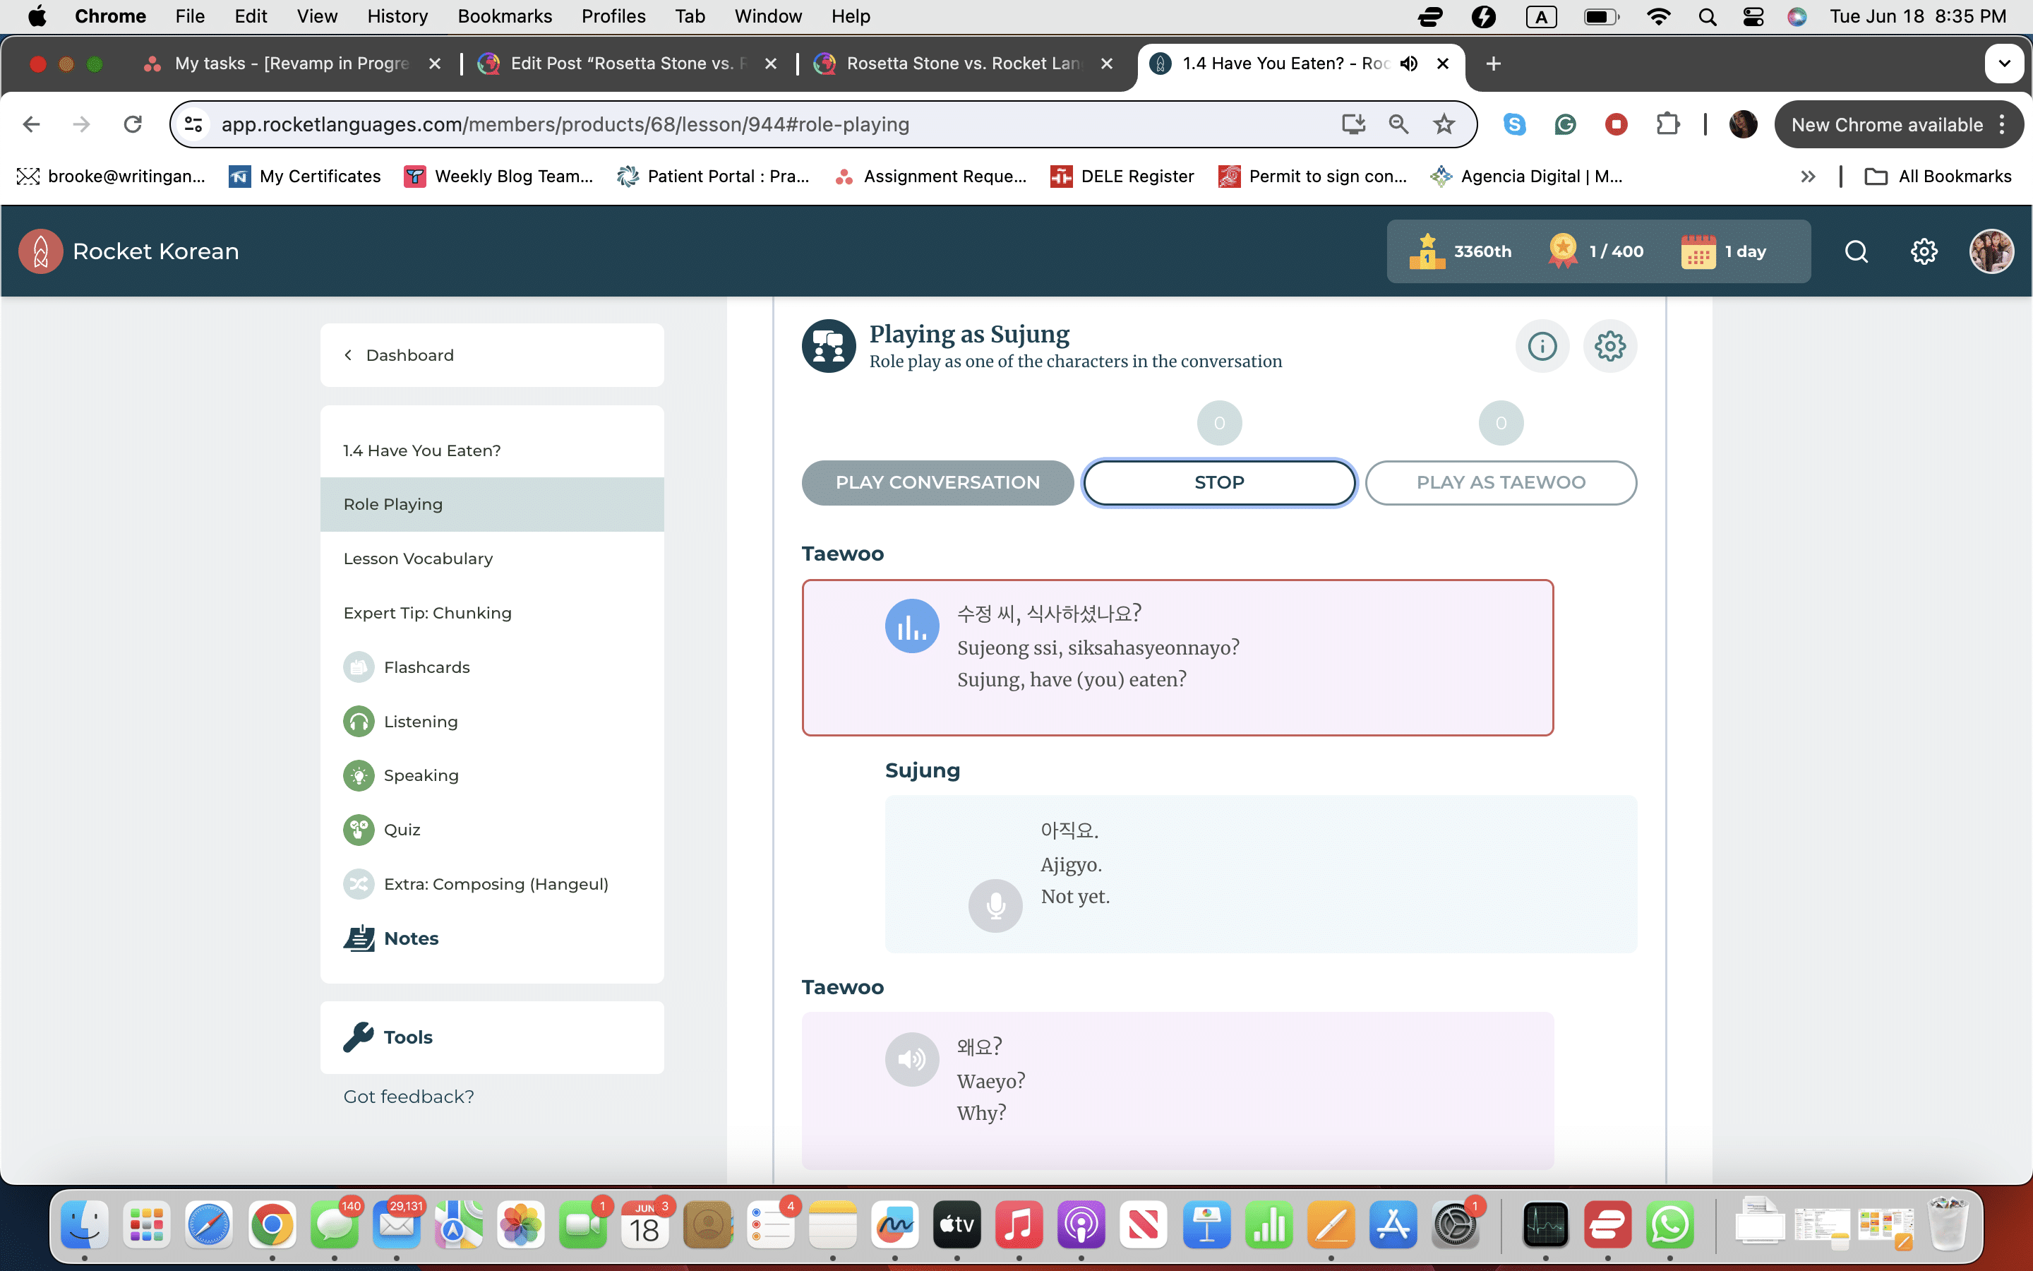Go back to Dashboard chevron
Screen dimensions: 2033x1271
tap(349, 354)
